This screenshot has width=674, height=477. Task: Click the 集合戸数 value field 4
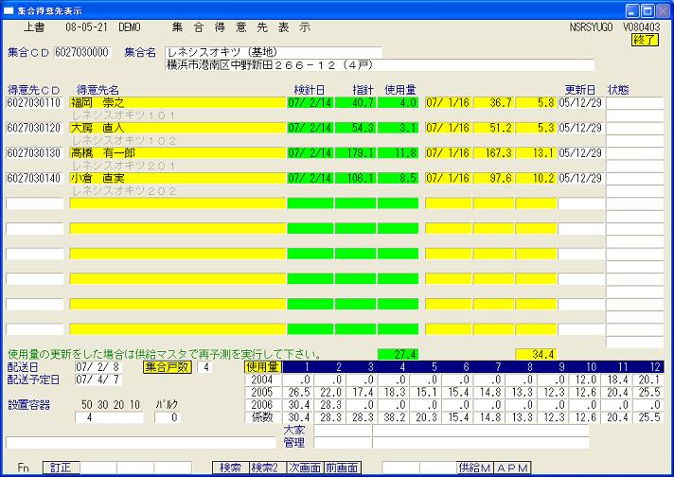tap(204, 367)
